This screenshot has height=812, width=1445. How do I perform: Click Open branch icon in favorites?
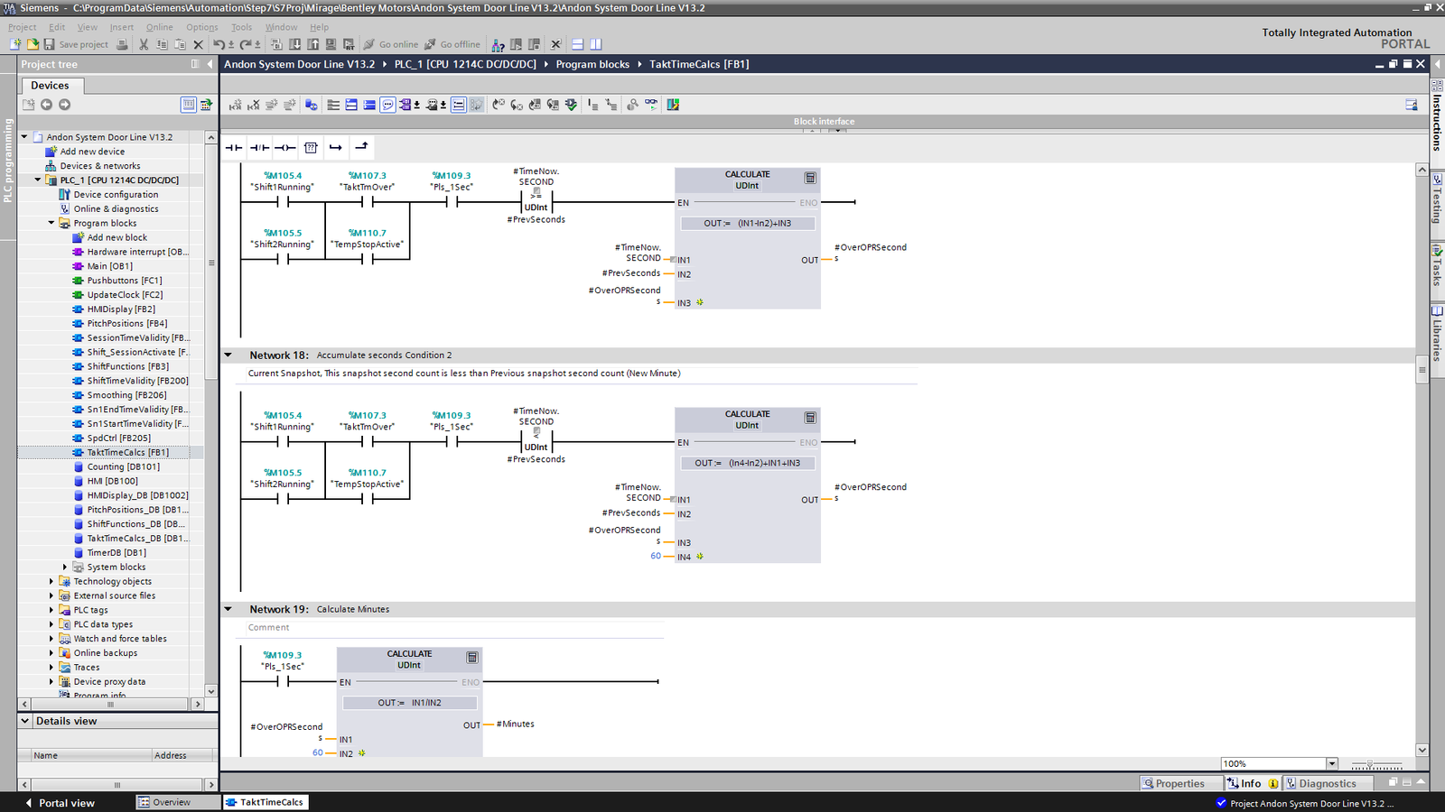(336, 147)
